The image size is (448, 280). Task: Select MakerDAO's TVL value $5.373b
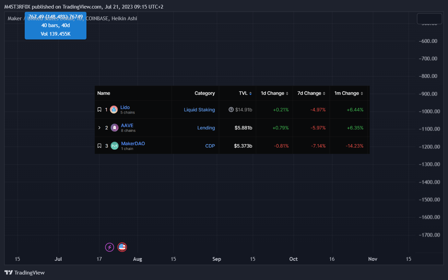pyautogui.click(x=243, y=146)
